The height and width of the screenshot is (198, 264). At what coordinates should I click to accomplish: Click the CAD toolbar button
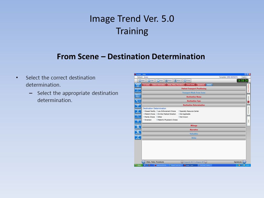(x=151, y=81)
